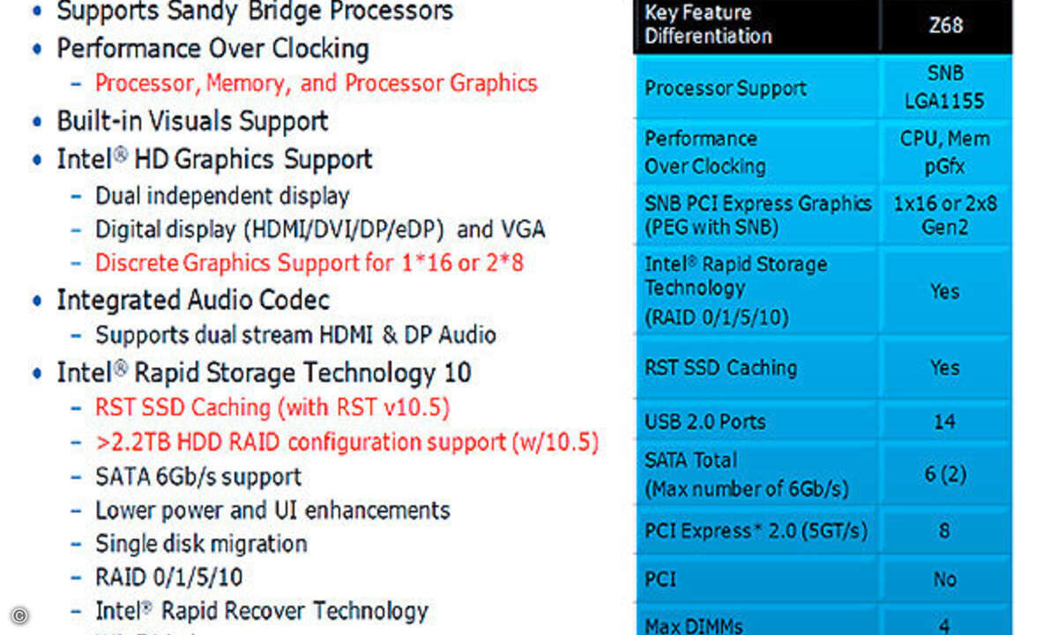Viewport: 1058px width, 635px height.
Task: Click the SATA 6Gb/s support item
Action: (198, 477)
